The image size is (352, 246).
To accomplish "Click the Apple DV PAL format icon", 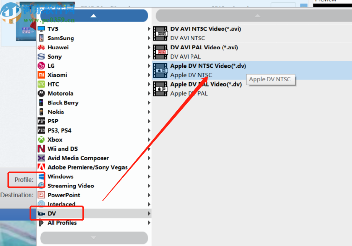I will [x=160, y=89].
